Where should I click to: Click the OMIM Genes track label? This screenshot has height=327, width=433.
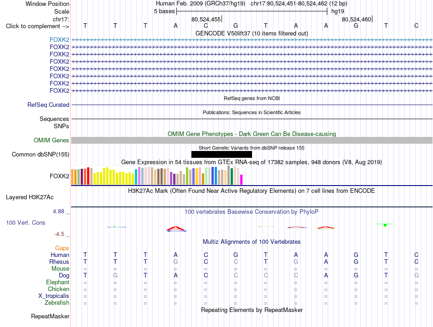[52, 140]
